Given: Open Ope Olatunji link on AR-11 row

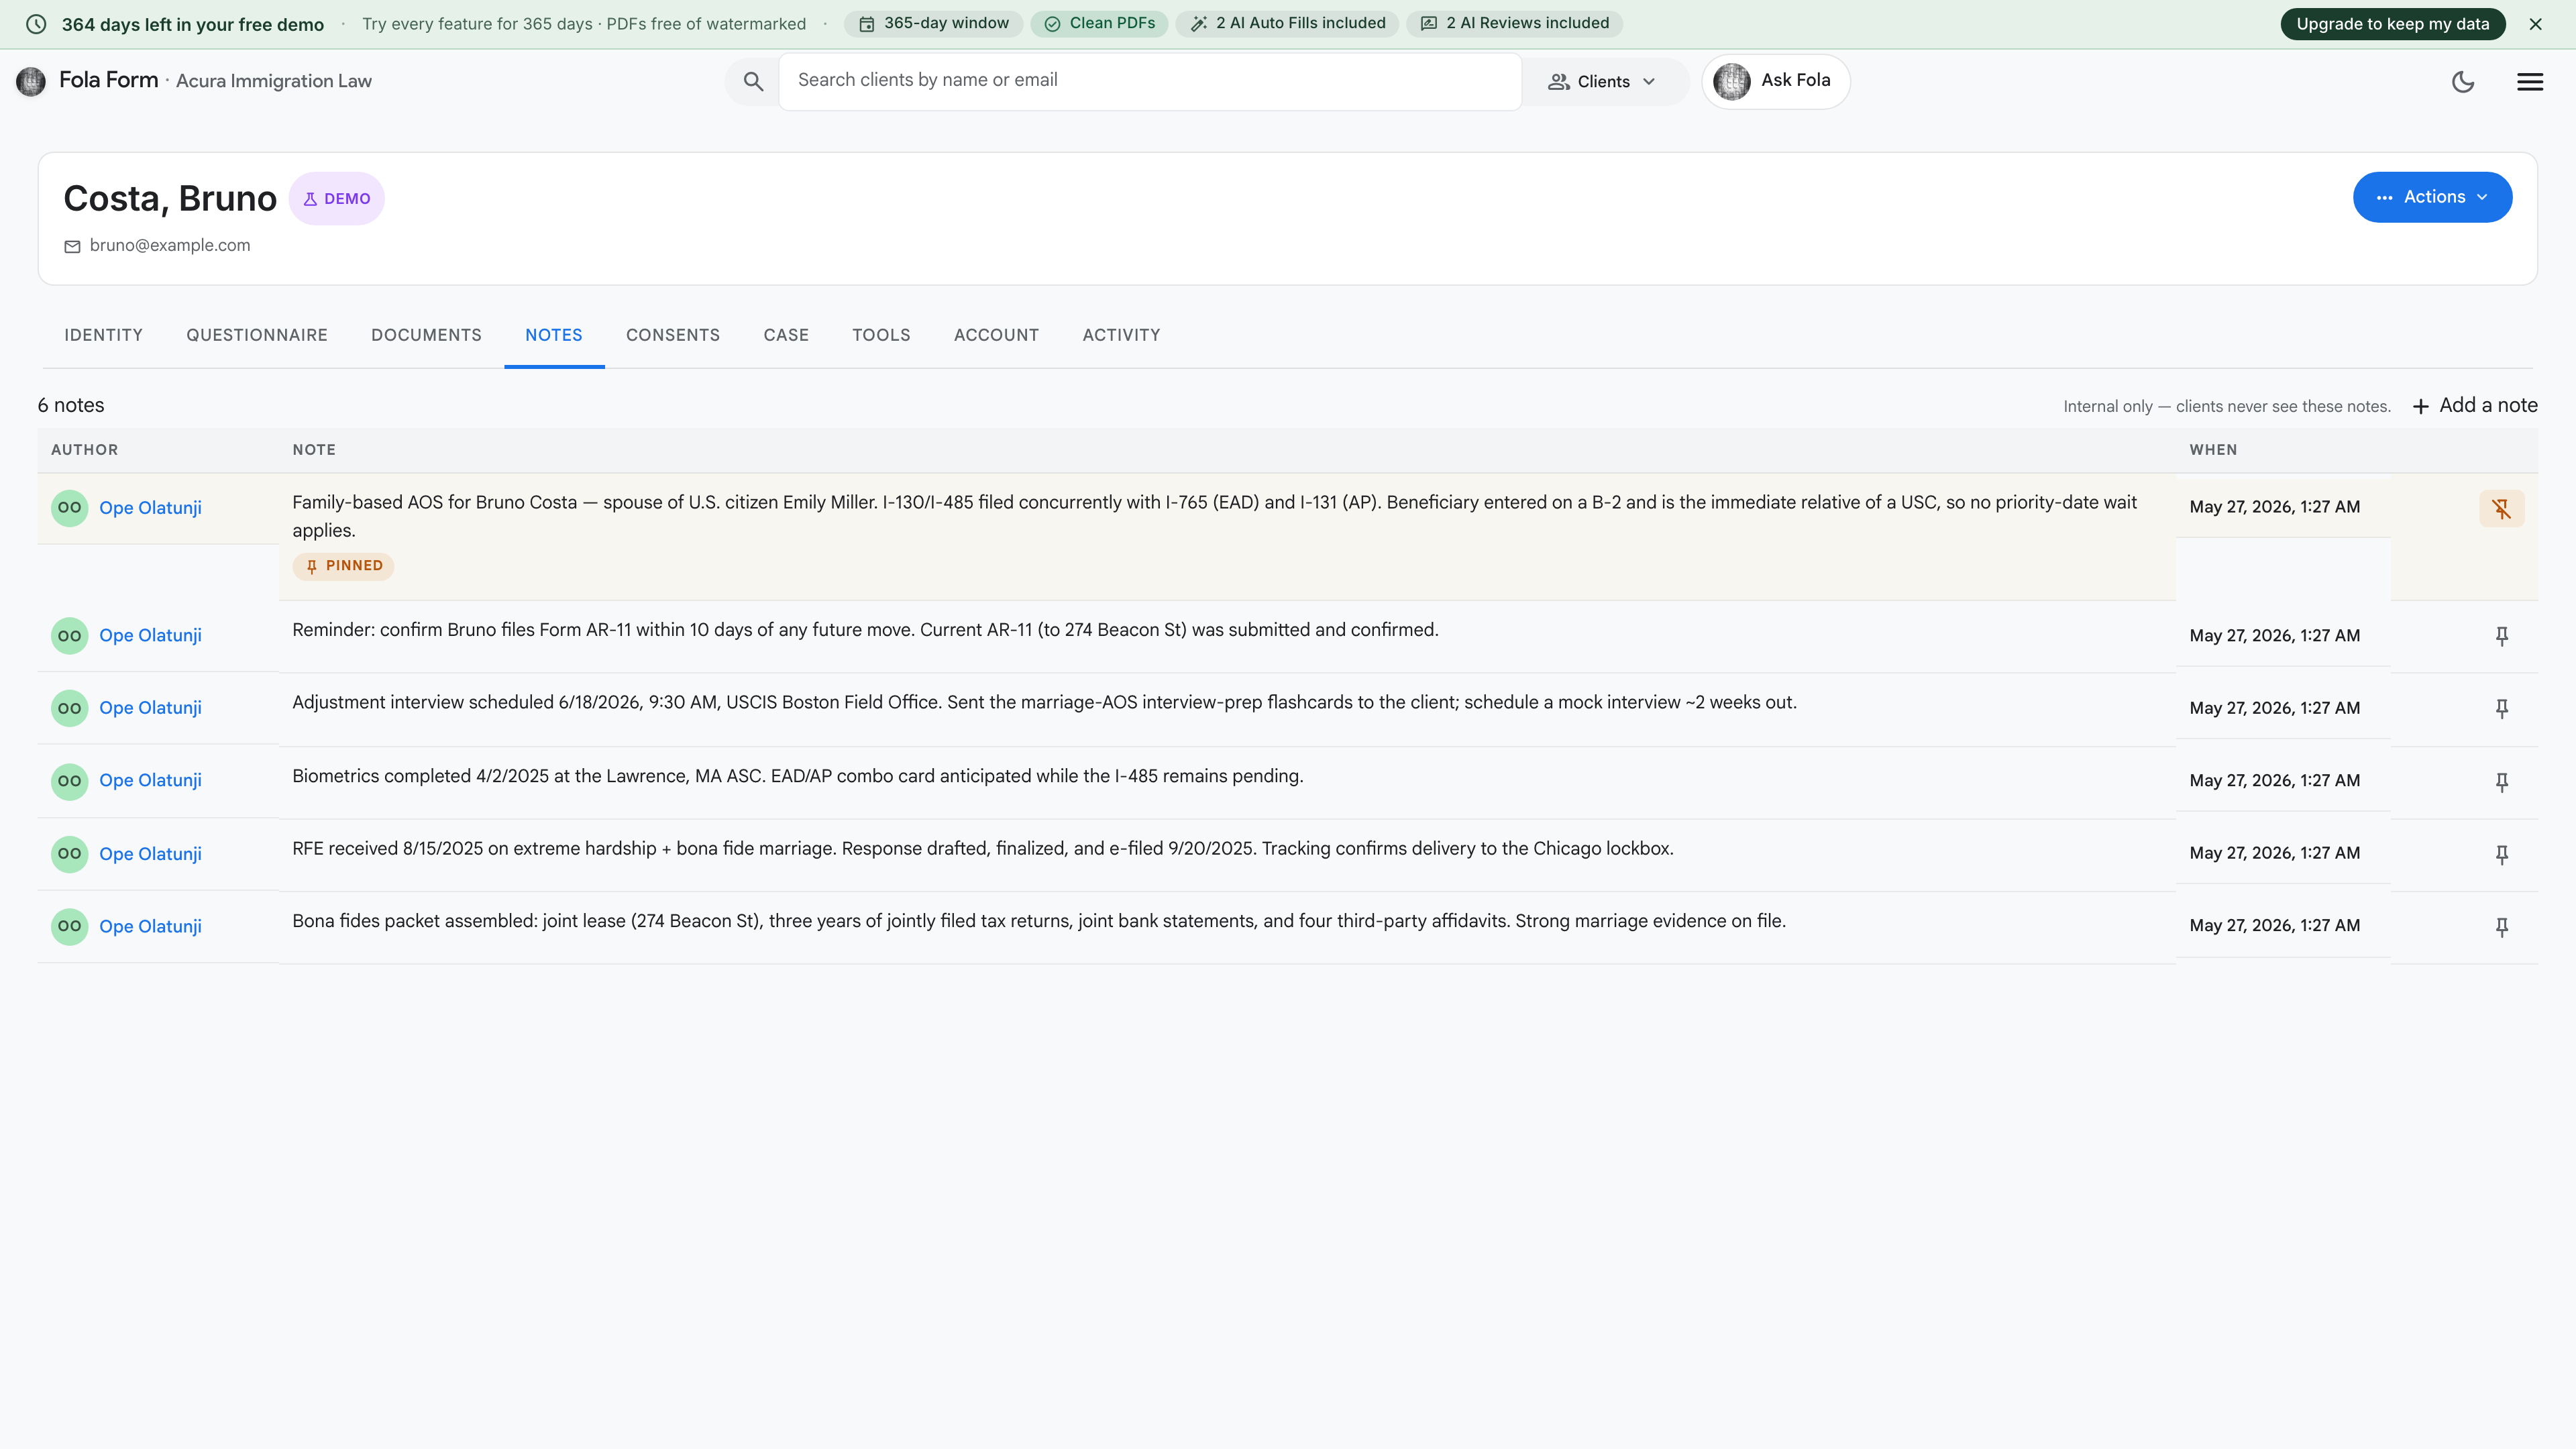Looking at the screenshot, I should (x=150, y=636).
